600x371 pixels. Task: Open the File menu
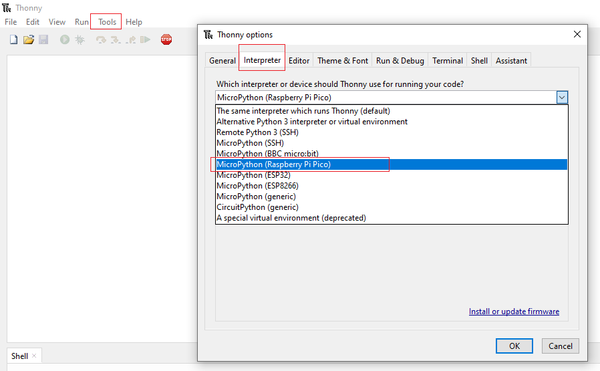tap(11, 22)
